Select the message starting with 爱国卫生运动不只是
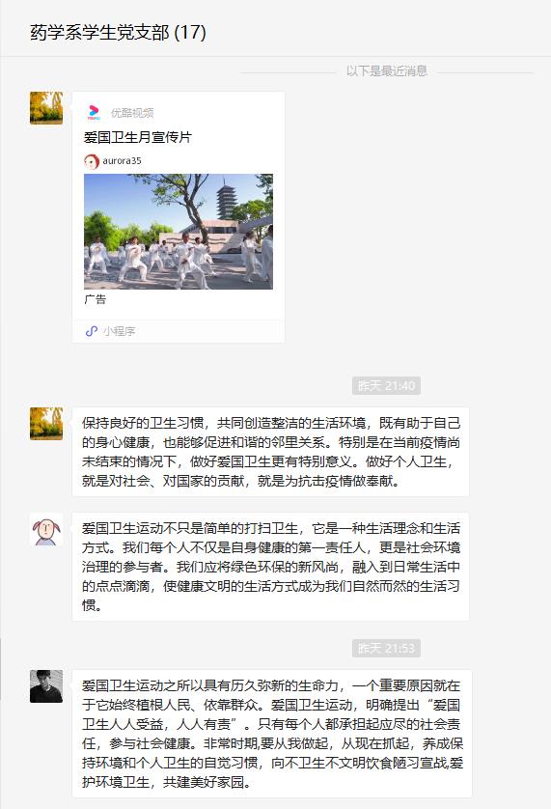Image resolution: width=551 pixels, height=809 pixels. (270, 567)
